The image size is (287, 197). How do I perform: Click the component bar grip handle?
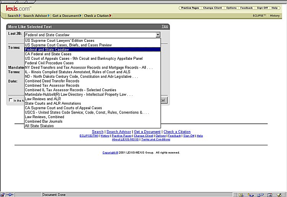(235, 195)
